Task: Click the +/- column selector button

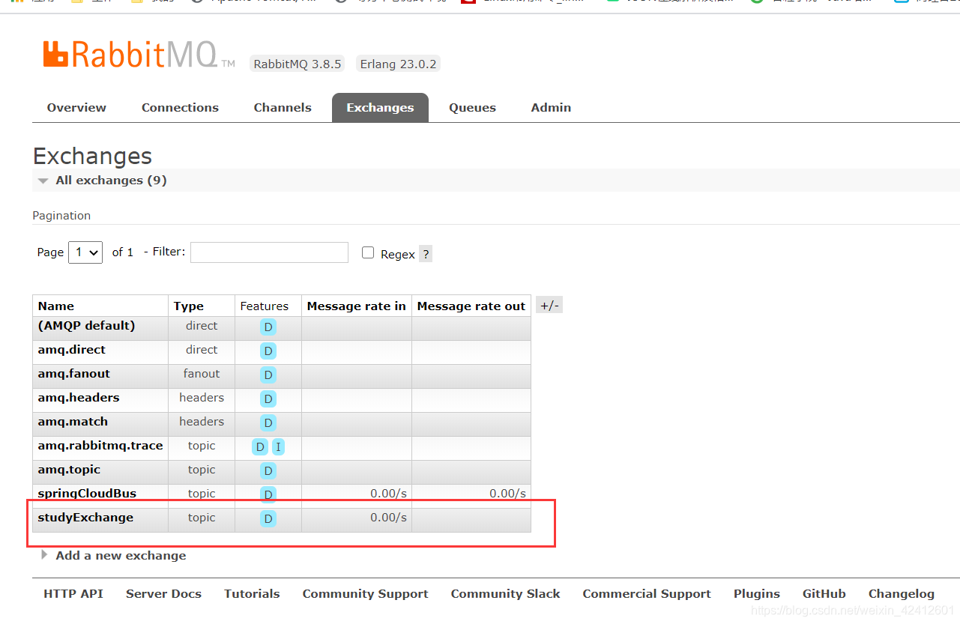Action: coord(549,305)
